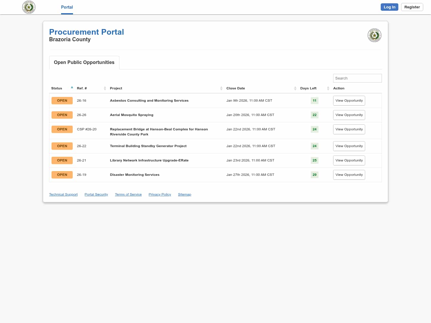View opportunity for Asbestos Consulting and Monitoring
The height and width of the screenshot is (323, 431).
(349, 101)
